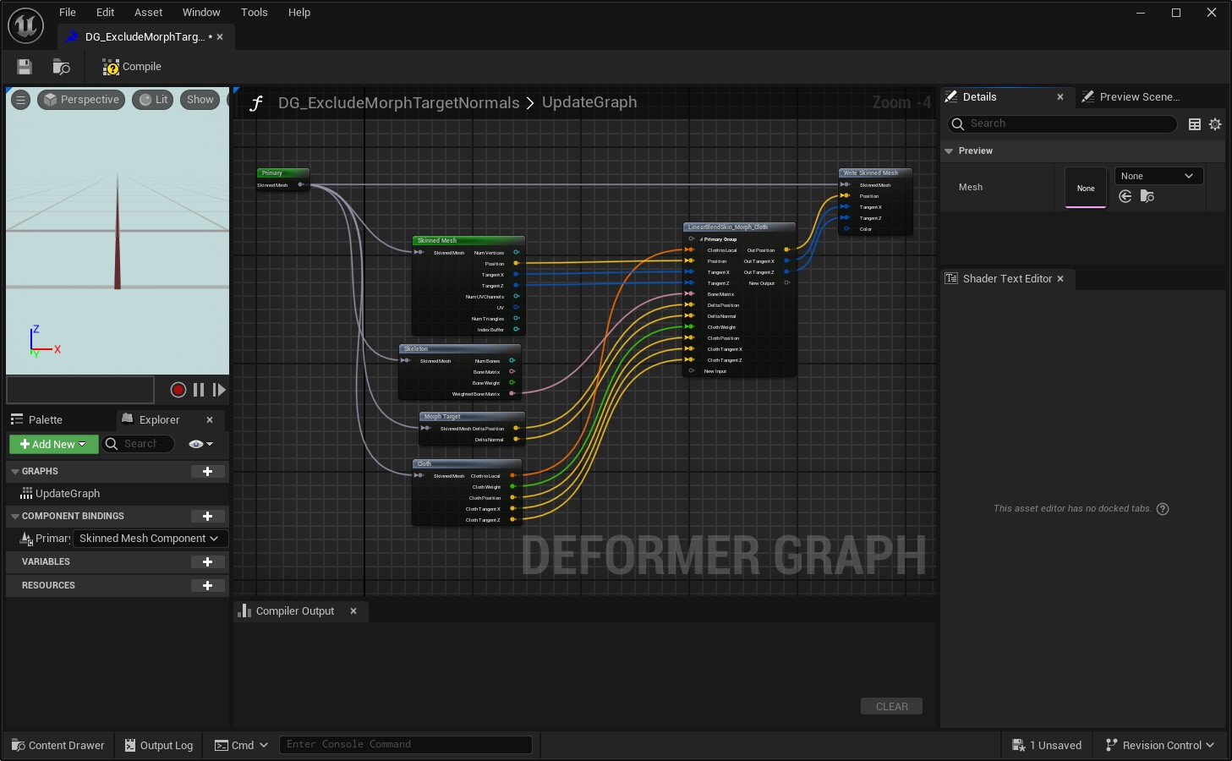
Task: Open the Mesh None dropdown
Action: (1158, 176)
